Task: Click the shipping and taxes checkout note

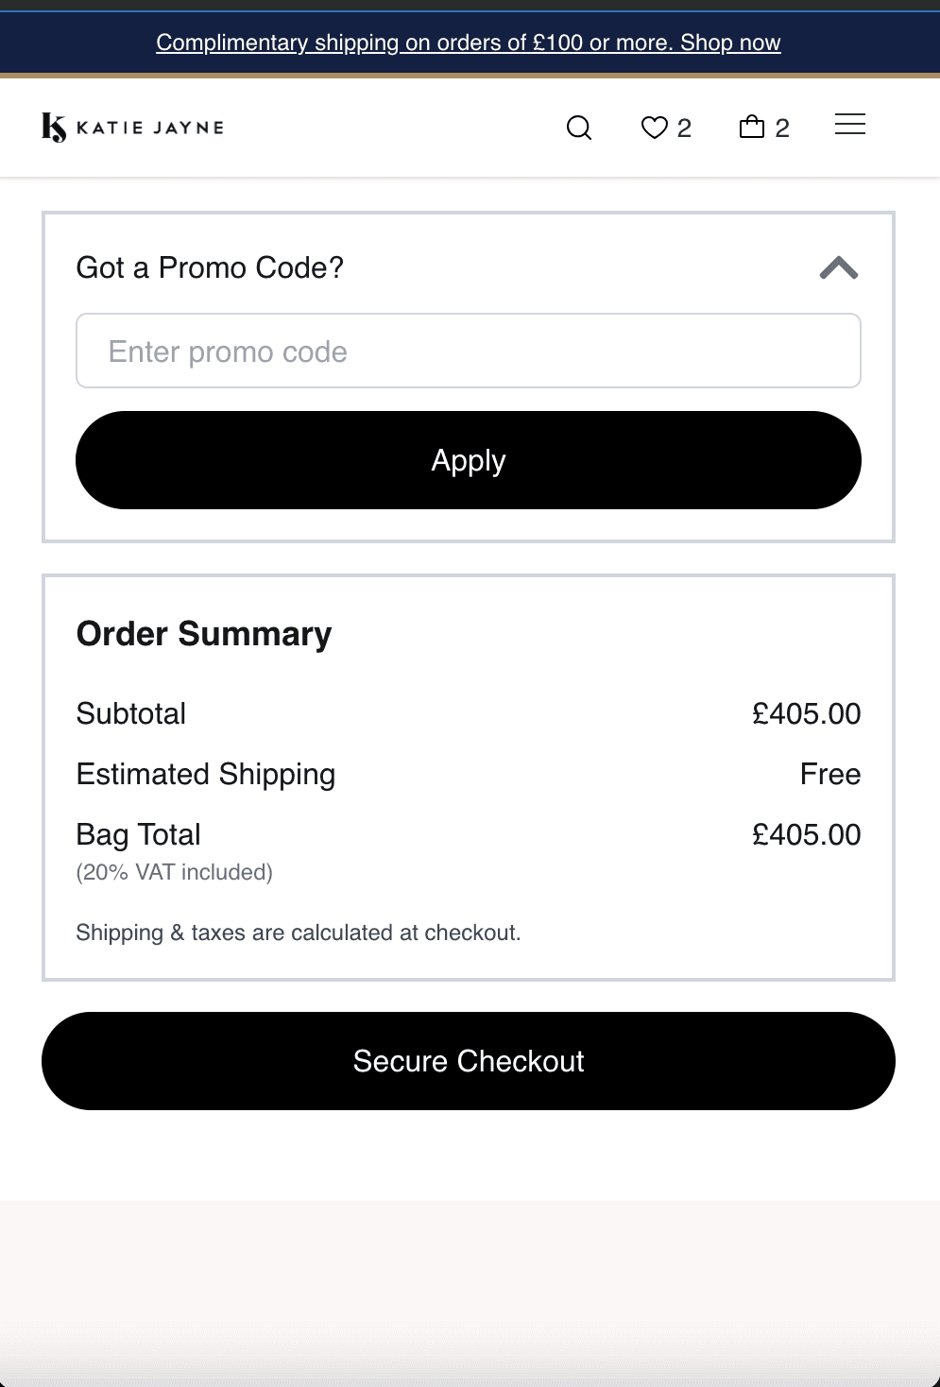Action: (x=299, y=933)
